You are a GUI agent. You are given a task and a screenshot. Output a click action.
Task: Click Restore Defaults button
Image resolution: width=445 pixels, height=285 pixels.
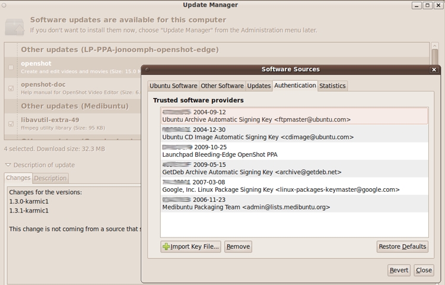coord(402,246)
